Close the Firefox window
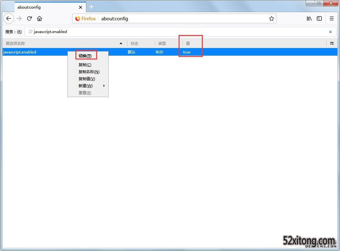The height and width of the screenshot is (251, 340). click(331, 3)
